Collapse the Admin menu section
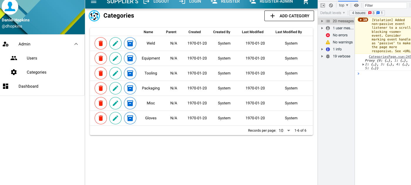Image resolution: width=411 pixels, height=185 pixels. 76,44
